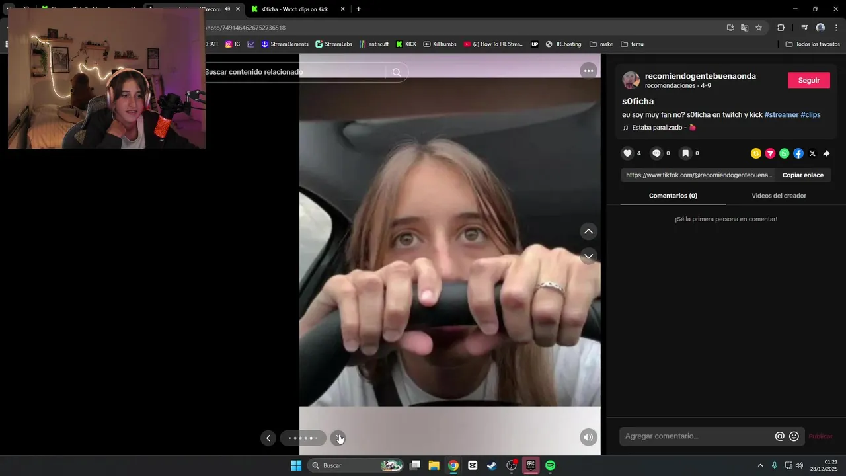Open the IRLhosting bookmark
Image resolution: width=846 pixels, height=476 pixels.
[563, 44]
